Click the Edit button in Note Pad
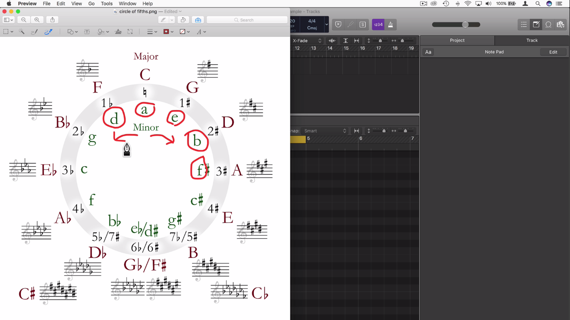This screenshot has width=570, height=320. (x=553, y=52)
